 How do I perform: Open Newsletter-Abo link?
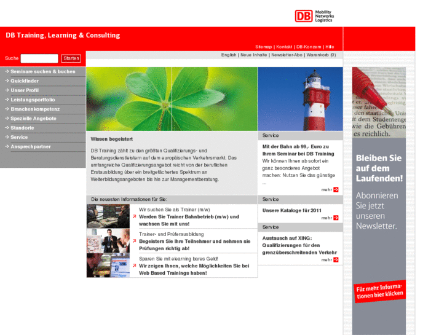click(x=287, y=55)
